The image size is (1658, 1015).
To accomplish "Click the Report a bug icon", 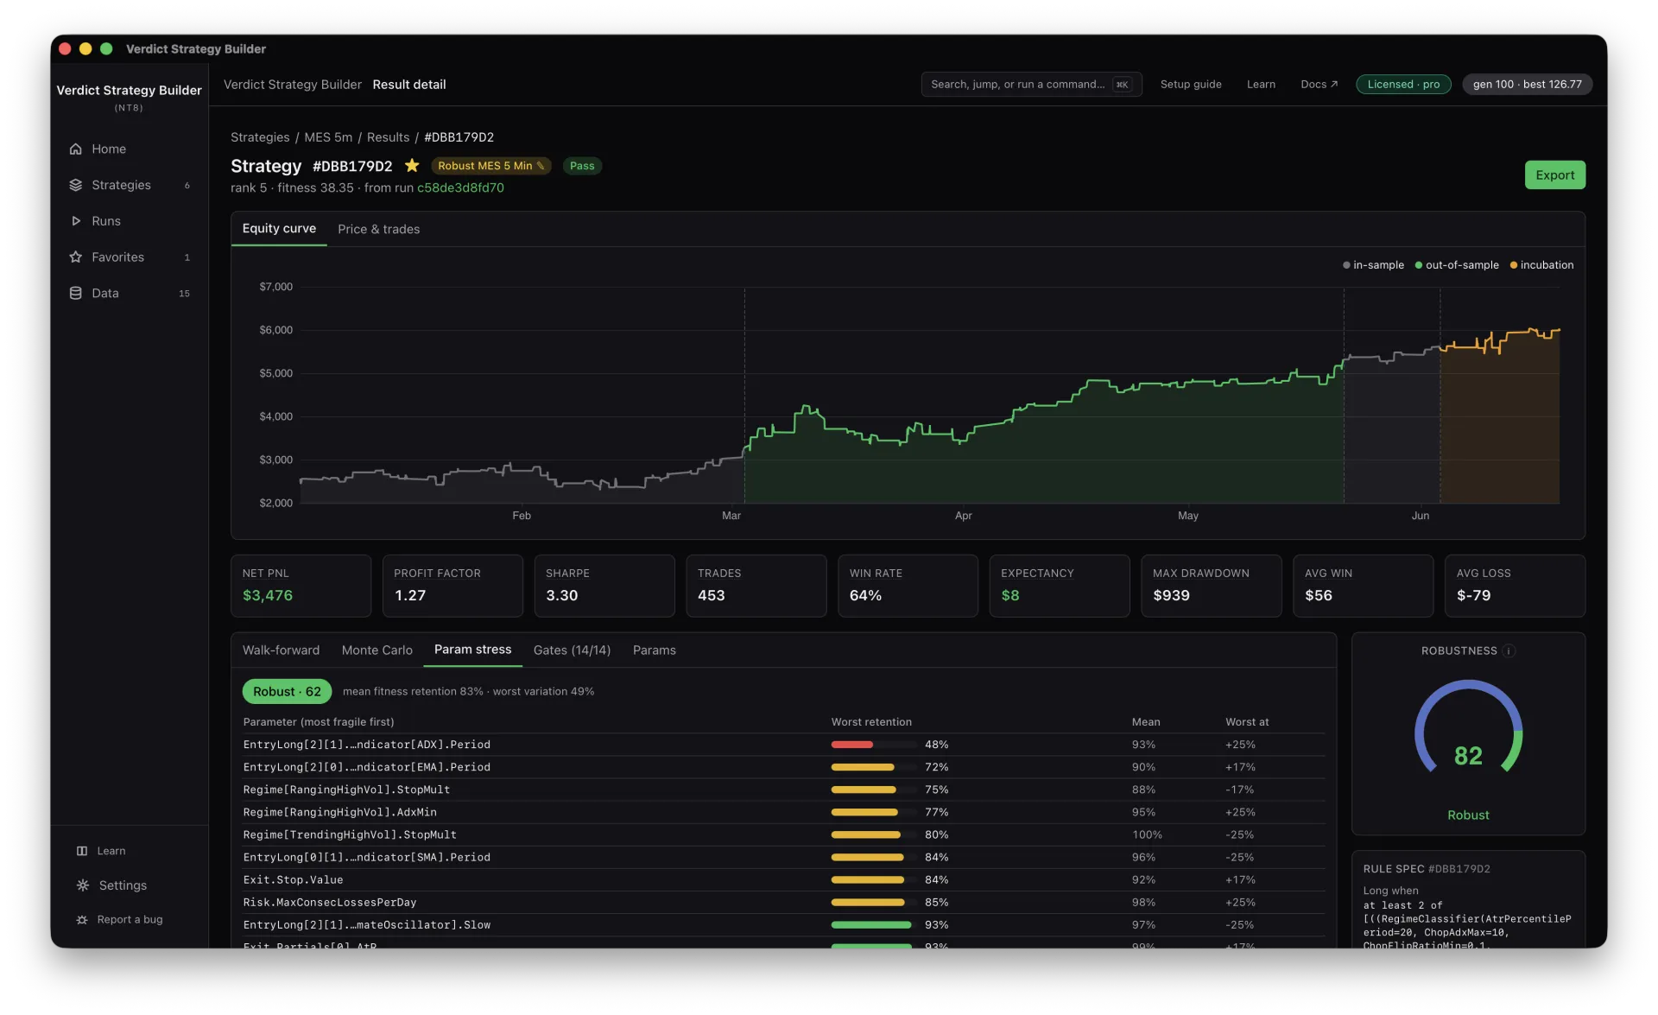I will pos(82,920).
